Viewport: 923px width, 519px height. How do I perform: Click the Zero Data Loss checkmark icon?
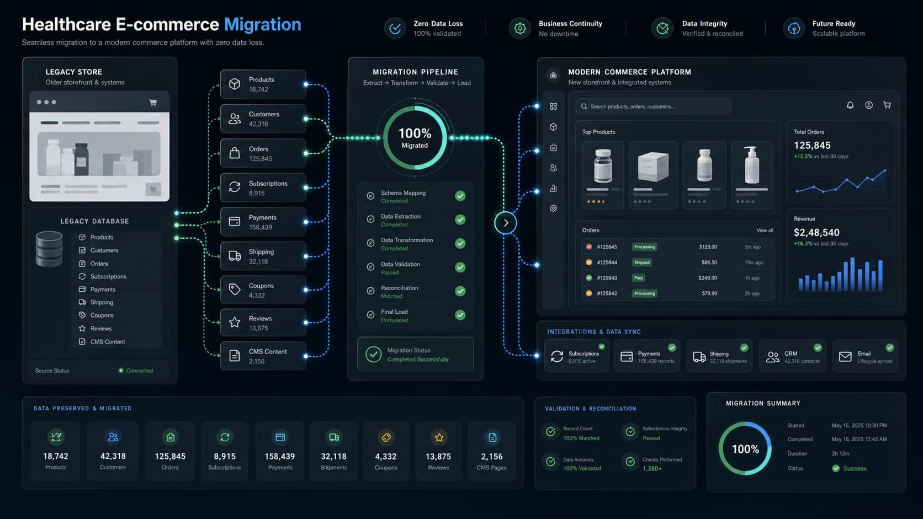click(x=395, y=28)
